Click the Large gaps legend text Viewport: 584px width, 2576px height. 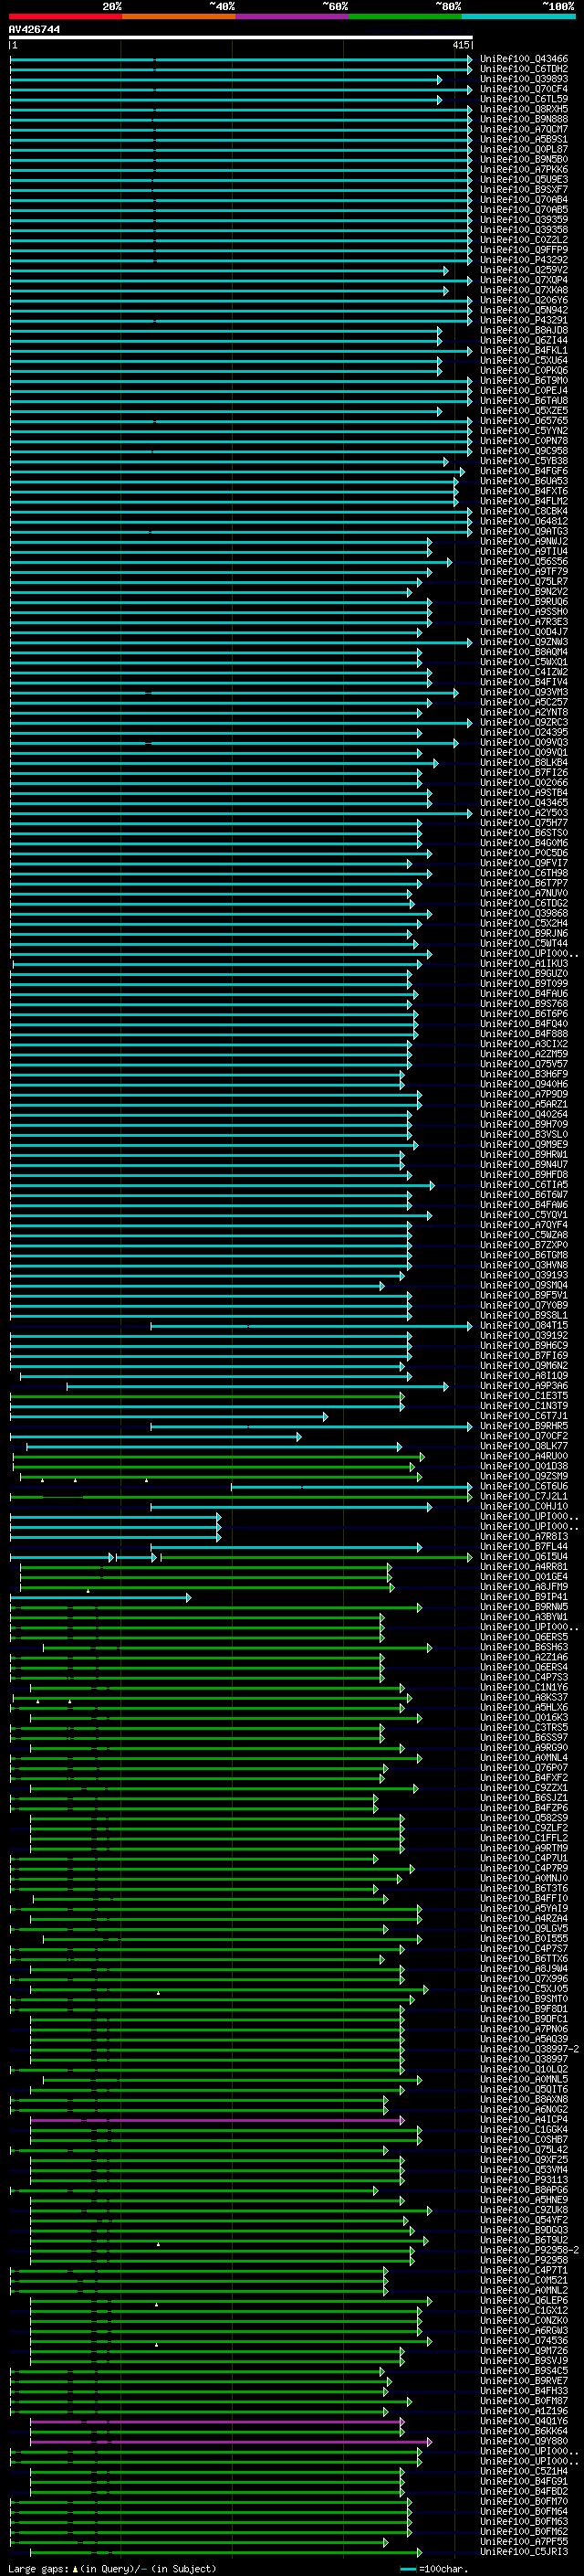[112, 2568]
